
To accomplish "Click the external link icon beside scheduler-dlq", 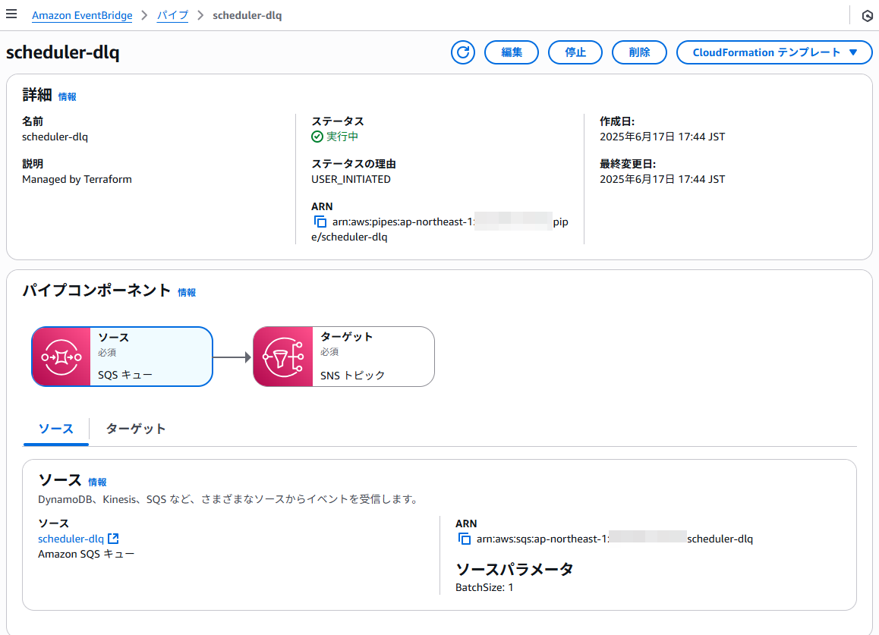I will (x=113, y=539).
